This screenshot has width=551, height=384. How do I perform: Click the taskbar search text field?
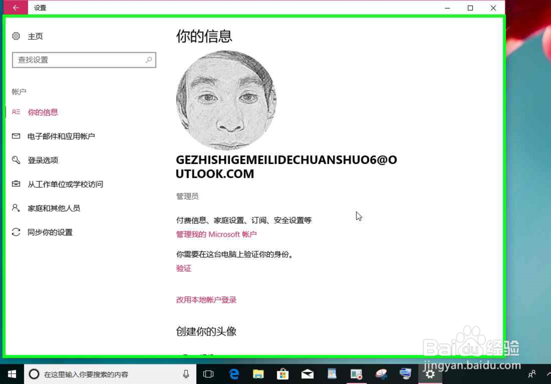click(110, 374)
